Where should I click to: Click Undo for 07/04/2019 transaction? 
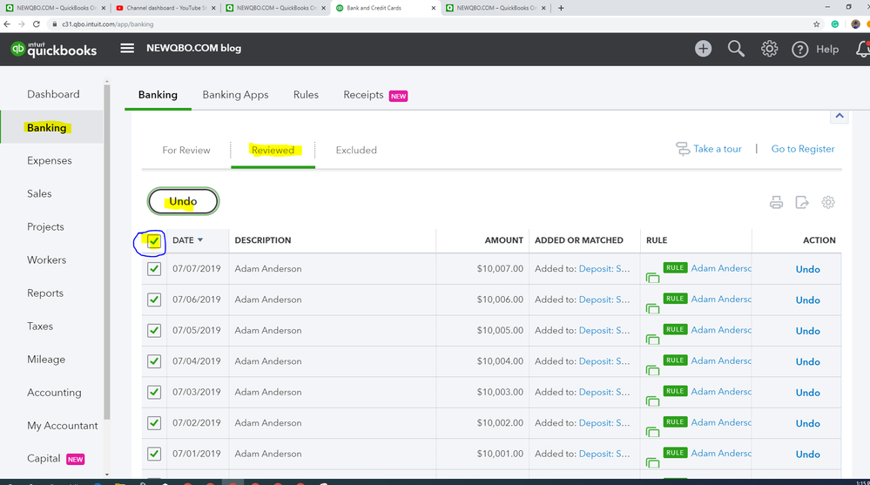tap(807, 362)
